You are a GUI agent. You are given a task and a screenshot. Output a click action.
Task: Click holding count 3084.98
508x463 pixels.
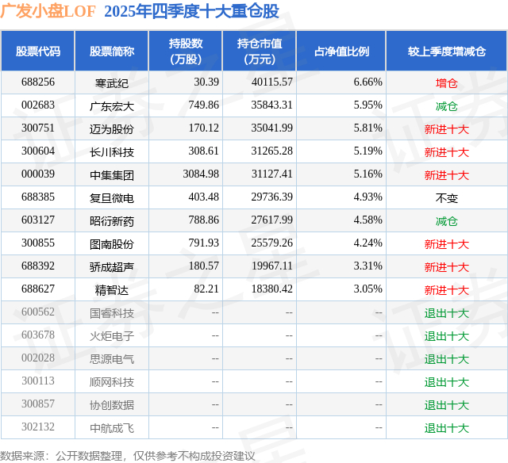pos(201,174)
